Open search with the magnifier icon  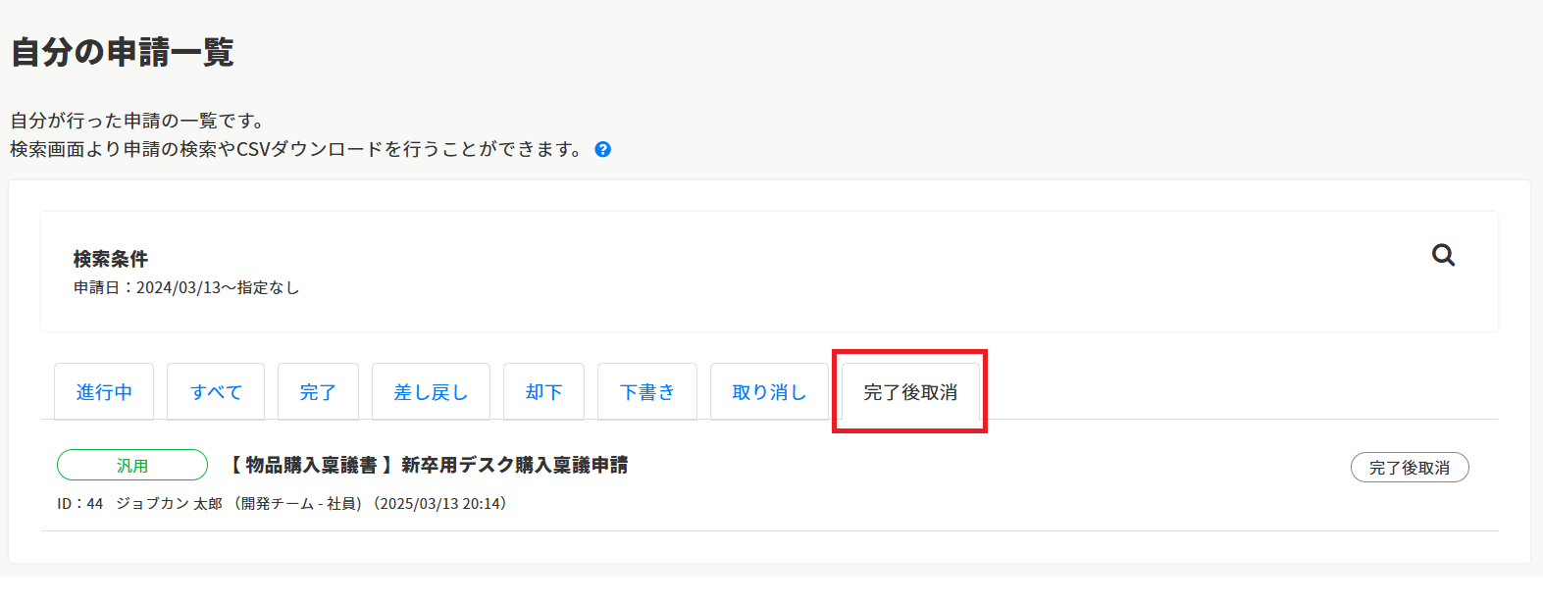coord(1443,256)
